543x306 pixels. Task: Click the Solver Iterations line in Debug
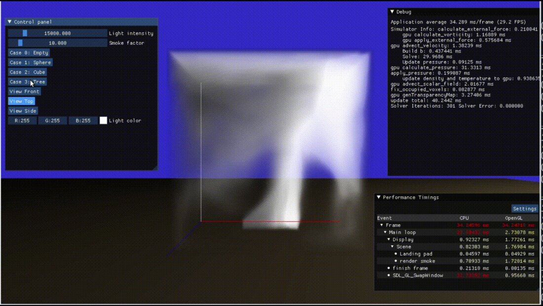pos(457,106)
